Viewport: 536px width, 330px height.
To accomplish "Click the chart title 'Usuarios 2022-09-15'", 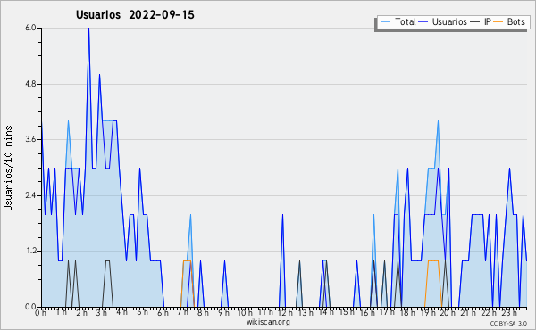I will click(135, 15).
